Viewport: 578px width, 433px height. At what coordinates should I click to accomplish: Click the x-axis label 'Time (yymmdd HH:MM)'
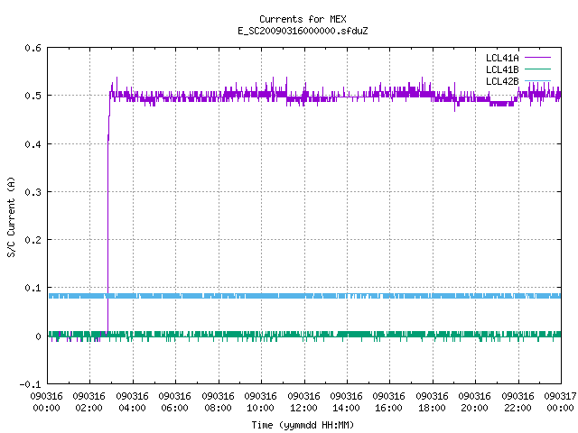point(303,425)
